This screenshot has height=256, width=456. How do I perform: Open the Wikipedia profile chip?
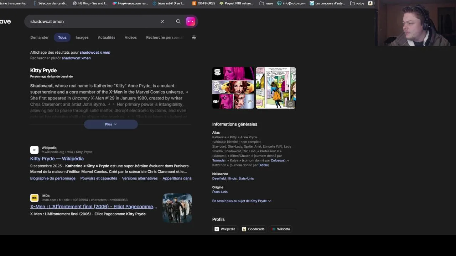[x=225, y=229]
